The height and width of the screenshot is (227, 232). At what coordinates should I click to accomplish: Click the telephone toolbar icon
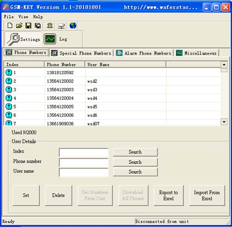(x=50, y=25)
